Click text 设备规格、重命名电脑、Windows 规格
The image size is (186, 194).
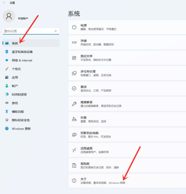pos(103,183)
